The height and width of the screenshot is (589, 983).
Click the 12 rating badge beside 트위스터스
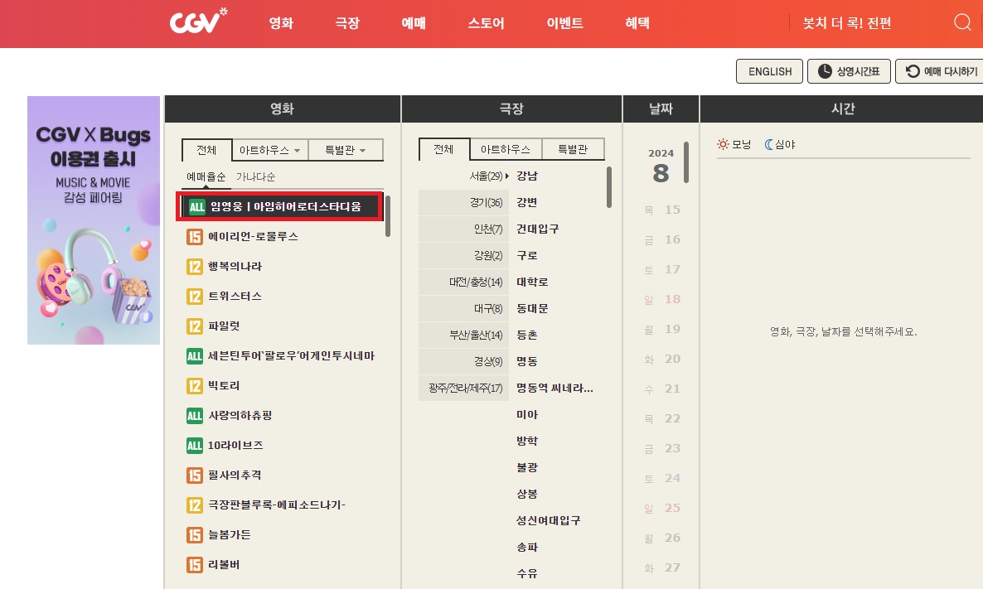(194, 296)
